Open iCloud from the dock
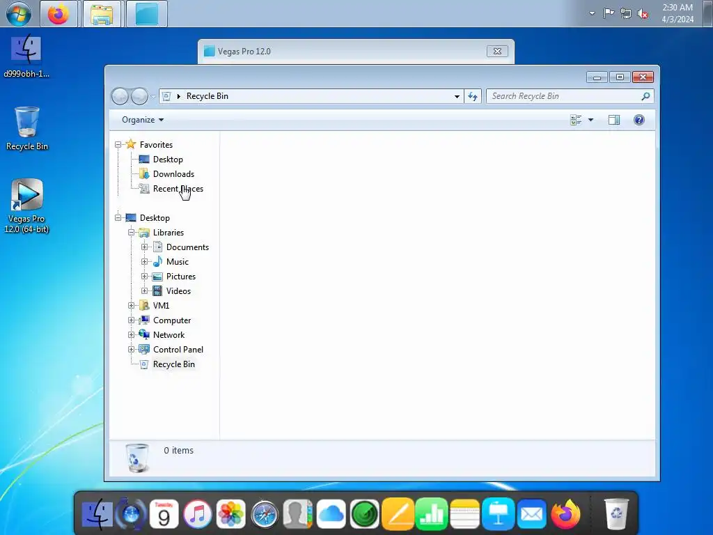This screenshot has height=535, width=713. coord(331,515)
